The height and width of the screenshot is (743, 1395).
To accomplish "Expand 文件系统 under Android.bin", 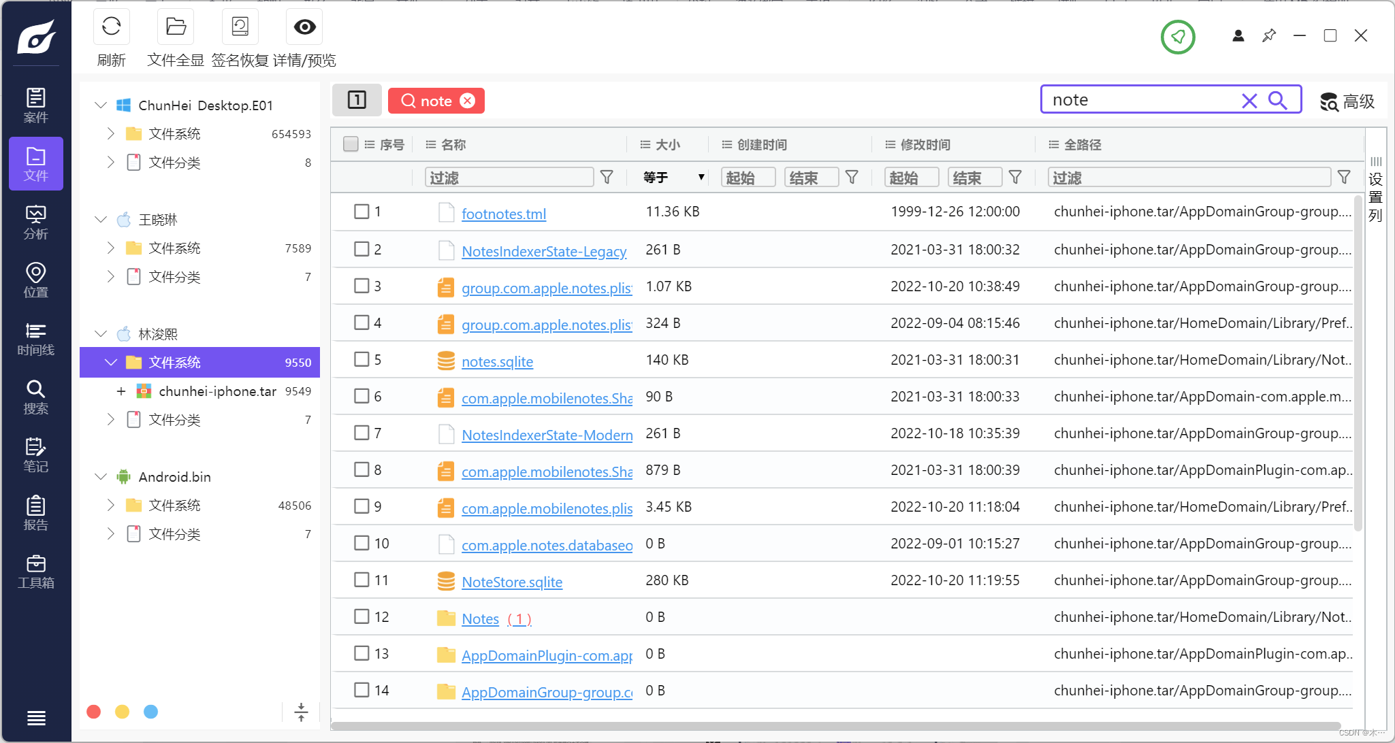I will 111,505.
